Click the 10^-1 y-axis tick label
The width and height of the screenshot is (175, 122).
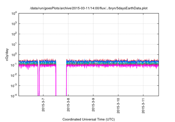pos(14,65)
